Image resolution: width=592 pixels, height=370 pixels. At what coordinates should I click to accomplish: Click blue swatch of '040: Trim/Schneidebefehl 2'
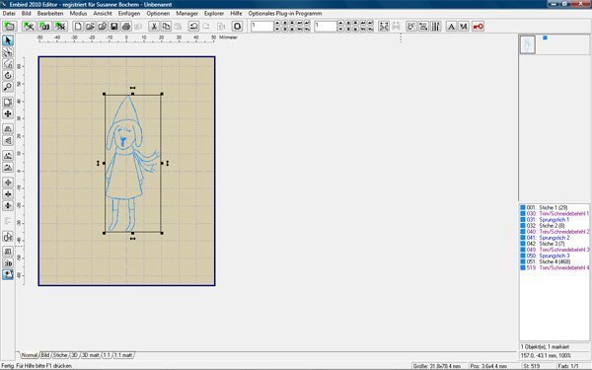(x=523, y=232)
